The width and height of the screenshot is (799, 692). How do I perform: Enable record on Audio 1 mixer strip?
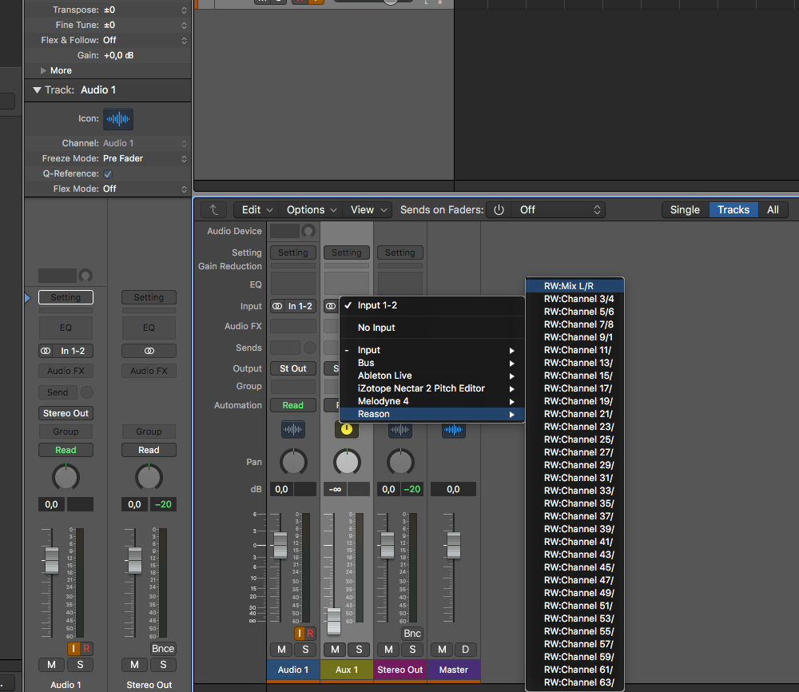click(310, 634)
